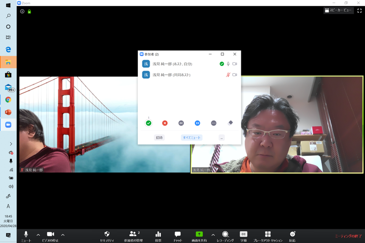Image resolution: width=365 pixels, height=243 pixels.
Task: Expand hidden system tray icons chevron
Action: 11,144
